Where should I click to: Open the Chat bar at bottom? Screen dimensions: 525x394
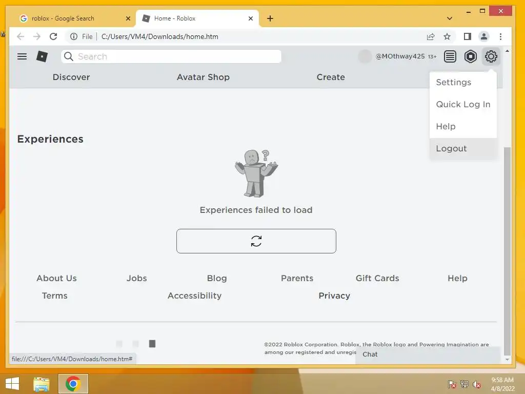tap(428, 354)
